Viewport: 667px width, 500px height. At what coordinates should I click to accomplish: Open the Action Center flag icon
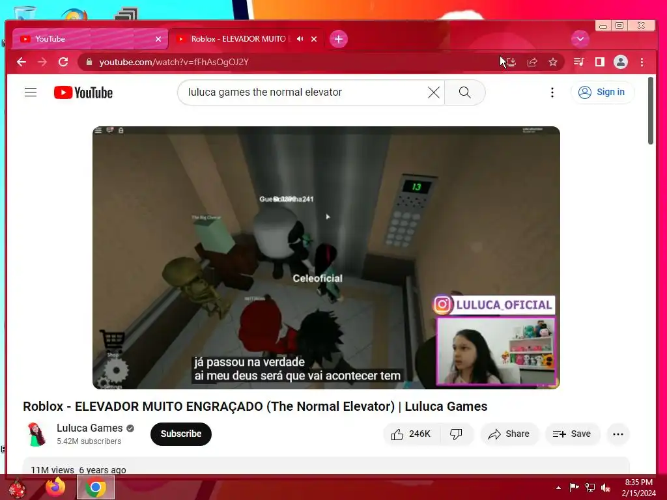click(x=574, y=488)
